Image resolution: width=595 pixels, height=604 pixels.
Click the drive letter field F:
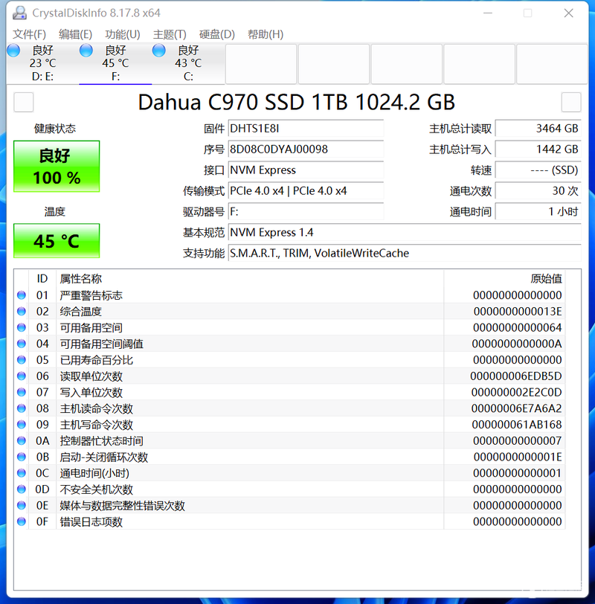pos(306,212)
